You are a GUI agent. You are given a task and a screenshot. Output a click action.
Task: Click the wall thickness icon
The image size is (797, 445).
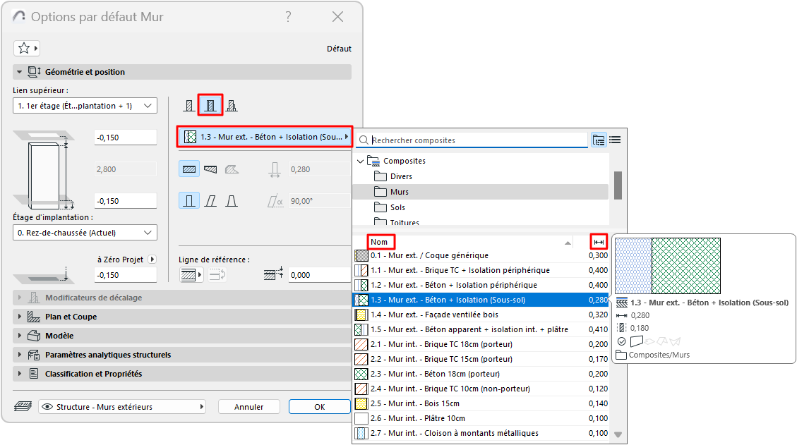[275, 170]
